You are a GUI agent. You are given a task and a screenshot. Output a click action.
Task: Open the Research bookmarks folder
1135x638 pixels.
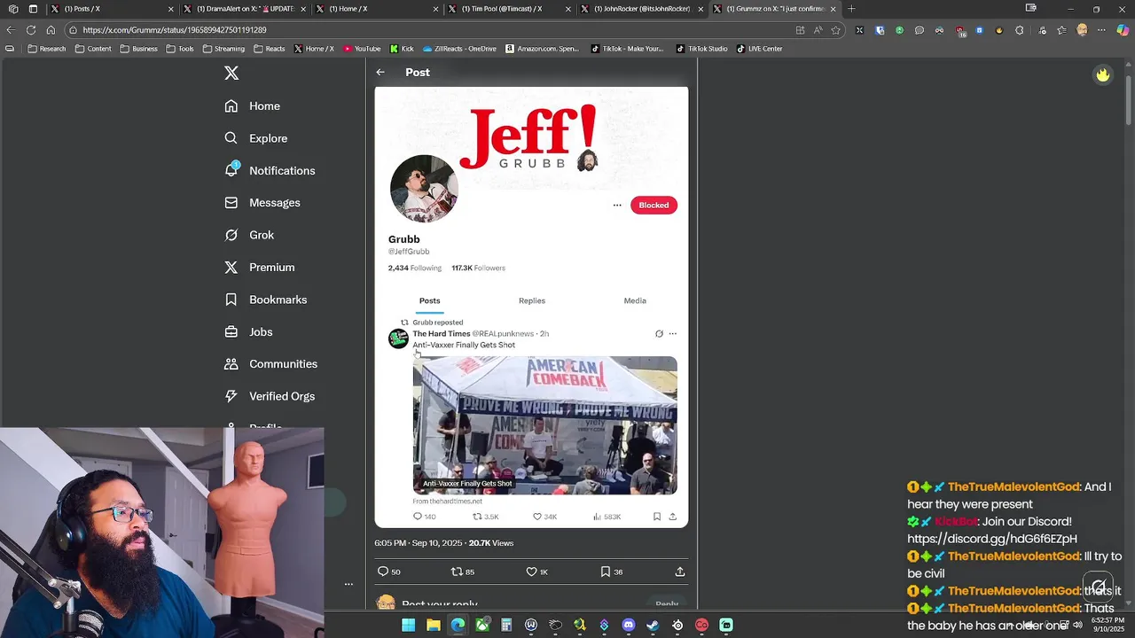click(47, 49)
